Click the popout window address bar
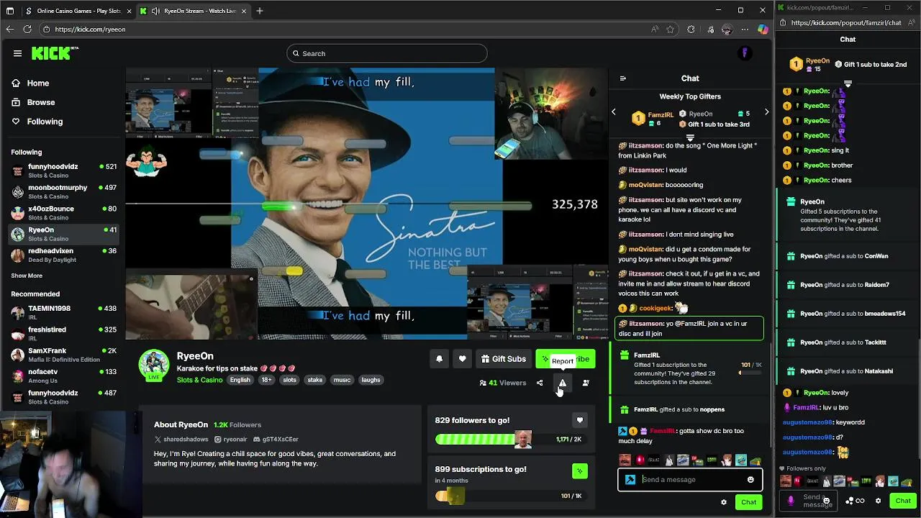921x518 pixels. click(x=848, y=23)
